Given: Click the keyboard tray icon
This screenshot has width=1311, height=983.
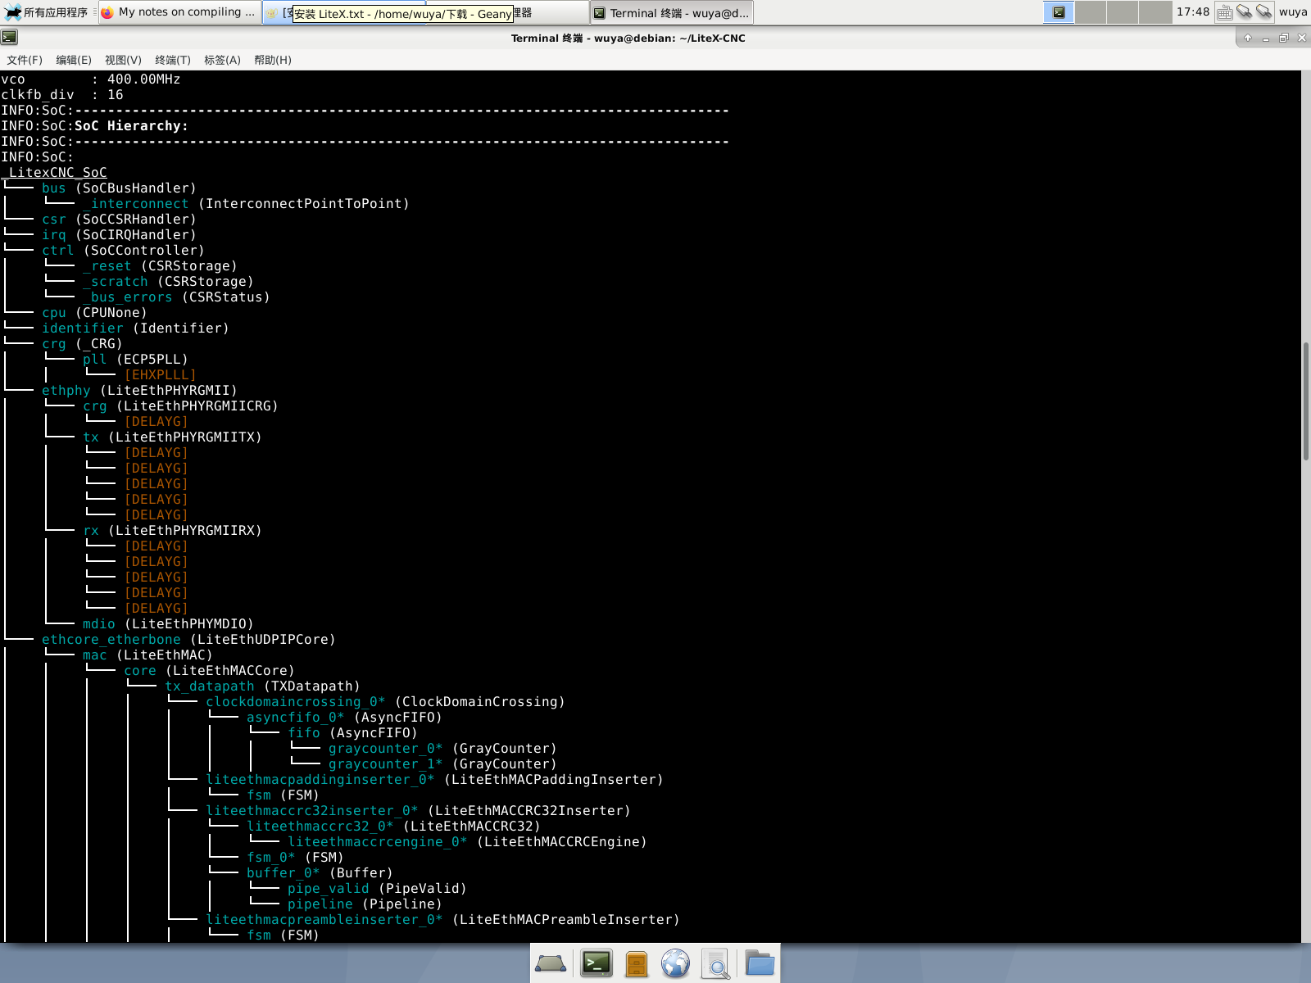Looking at the screenshot, I should point(1224,12).
